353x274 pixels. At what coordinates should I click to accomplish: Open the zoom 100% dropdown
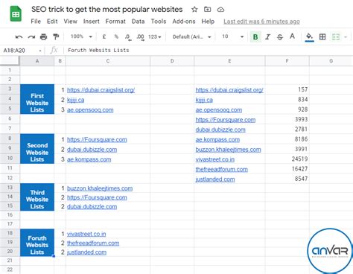[81, 36]
